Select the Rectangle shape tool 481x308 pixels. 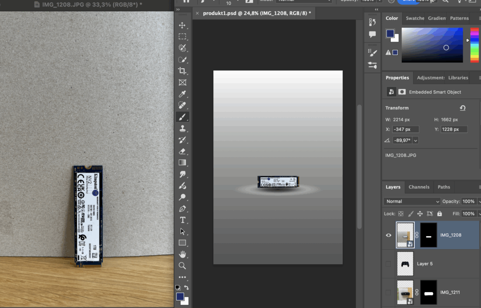pos(182,243)
